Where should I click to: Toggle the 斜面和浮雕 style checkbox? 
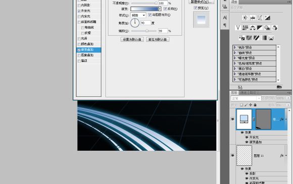click(79, 22)
